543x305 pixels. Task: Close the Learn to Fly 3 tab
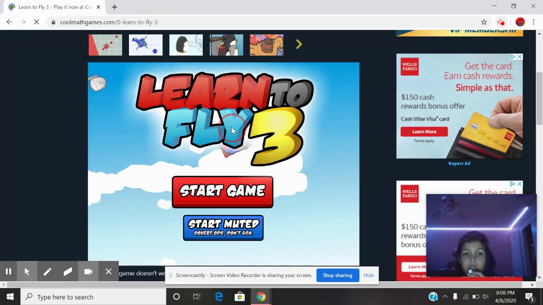[98, 7]
